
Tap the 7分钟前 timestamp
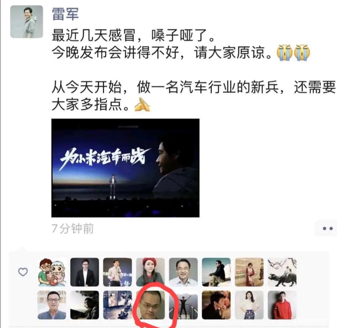click(x=73, y=228)
